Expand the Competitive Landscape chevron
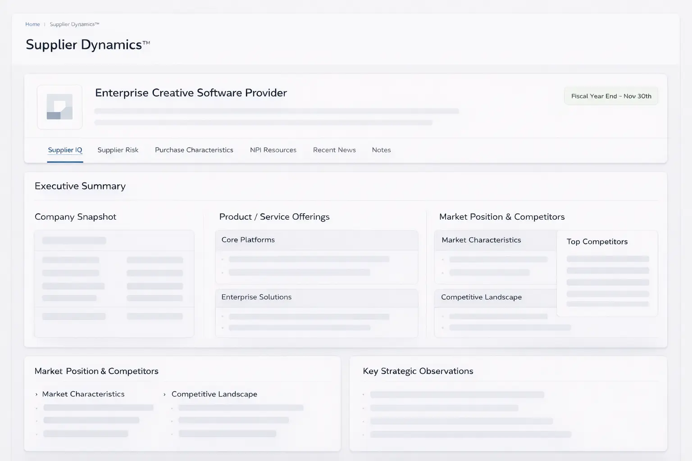 [164, 394]
